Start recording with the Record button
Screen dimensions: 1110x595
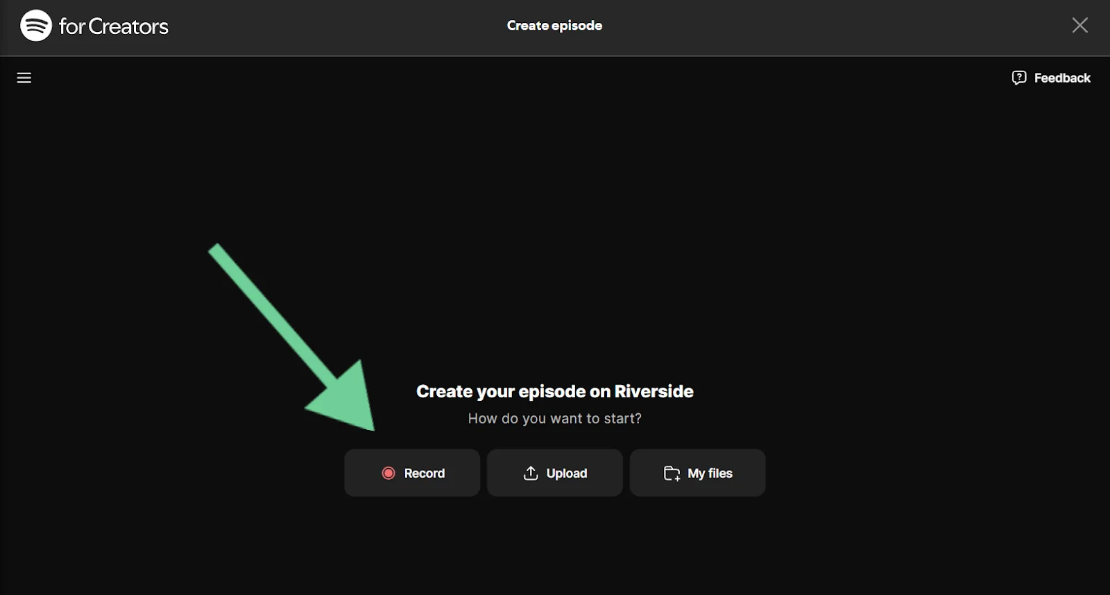coord(412,473)
